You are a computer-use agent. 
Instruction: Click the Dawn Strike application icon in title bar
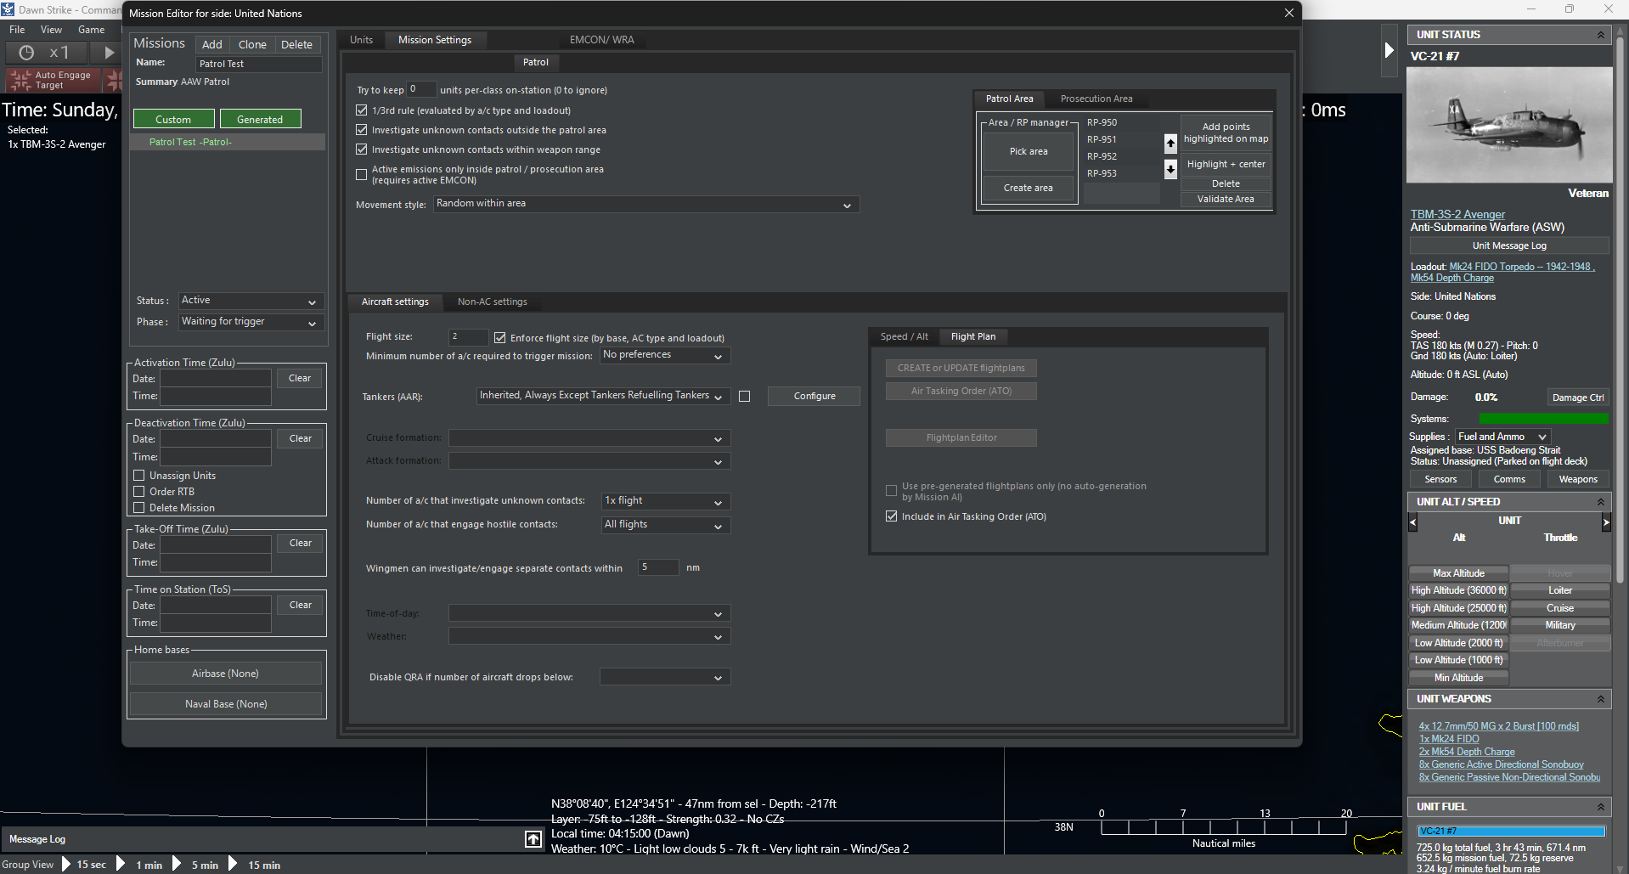(9, 9)
